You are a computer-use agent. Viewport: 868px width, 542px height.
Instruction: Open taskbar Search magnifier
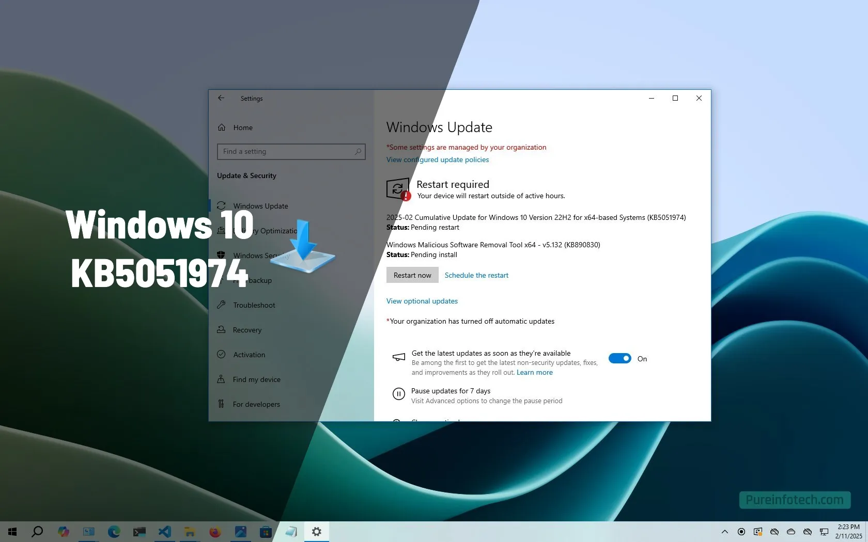pyautogui.click(x=37, y=532)
